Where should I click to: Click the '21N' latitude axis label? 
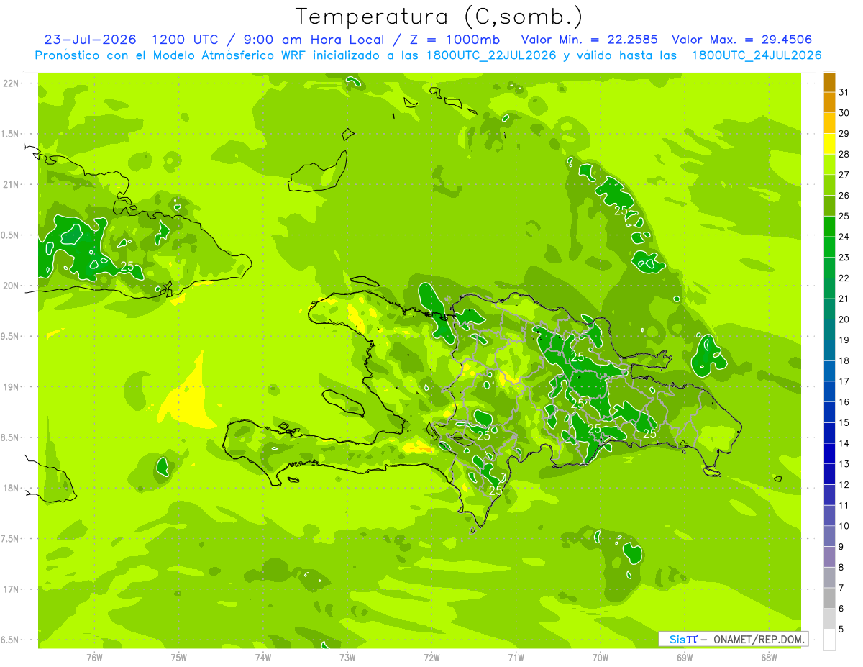pos(12,184)
